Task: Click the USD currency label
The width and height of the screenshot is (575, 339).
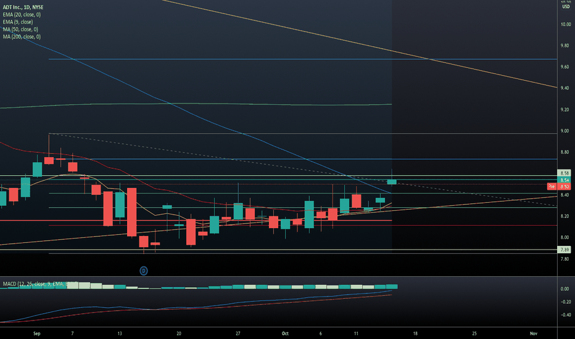Action: [x=566, y=7]
